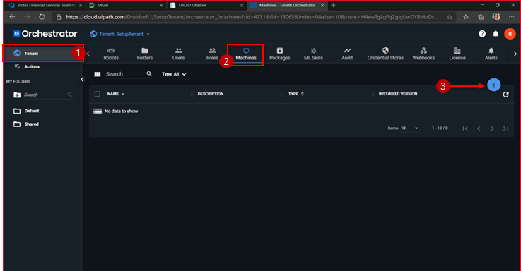
Task: Switch to the Machines tab
Action: (246, 54)
